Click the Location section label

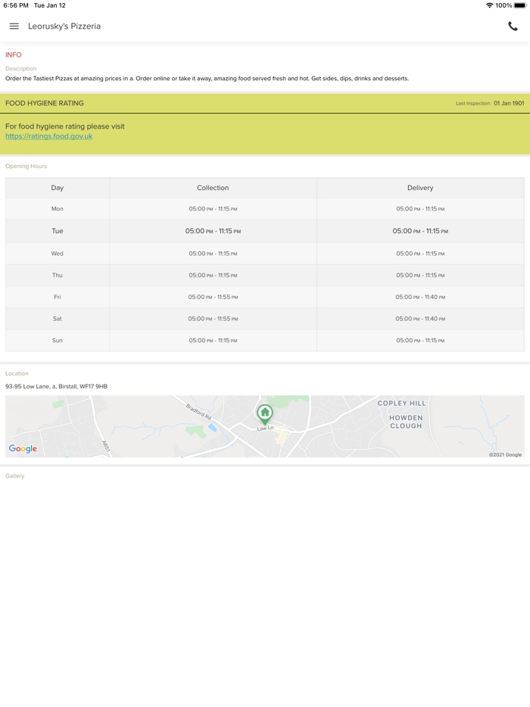click(17, 373)
